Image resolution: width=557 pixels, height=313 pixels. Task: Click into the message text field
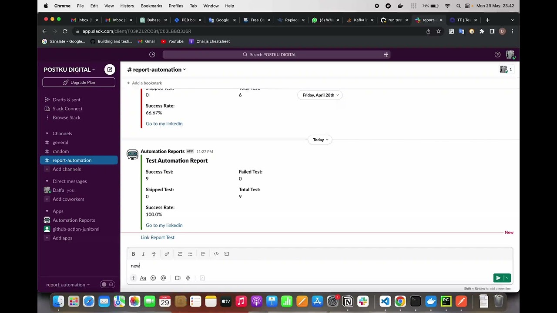pyautogui.click(x=320, y=266)
